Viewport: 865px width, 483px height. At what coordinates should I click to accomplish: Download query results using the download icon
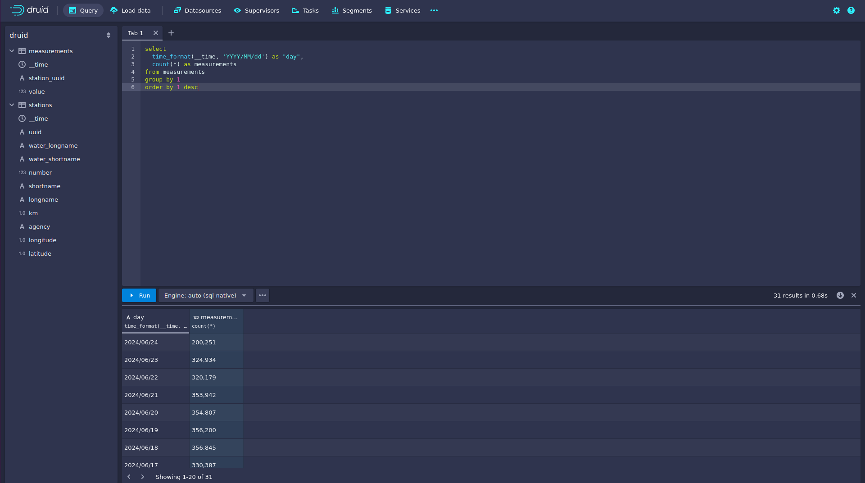click(840, 295)
